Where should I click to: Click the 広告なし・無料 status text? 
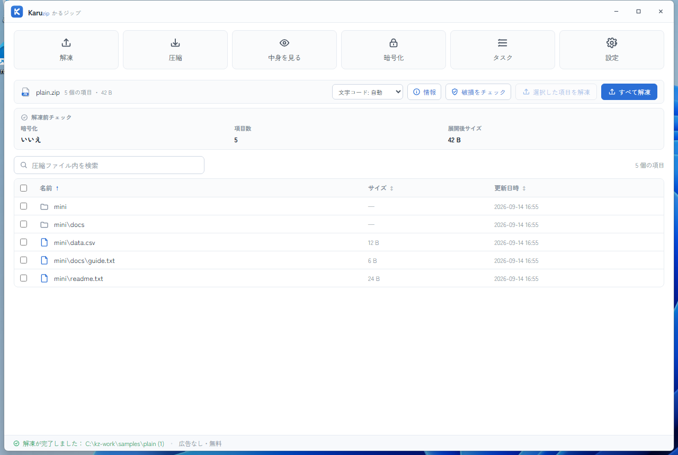coord(200,444)
